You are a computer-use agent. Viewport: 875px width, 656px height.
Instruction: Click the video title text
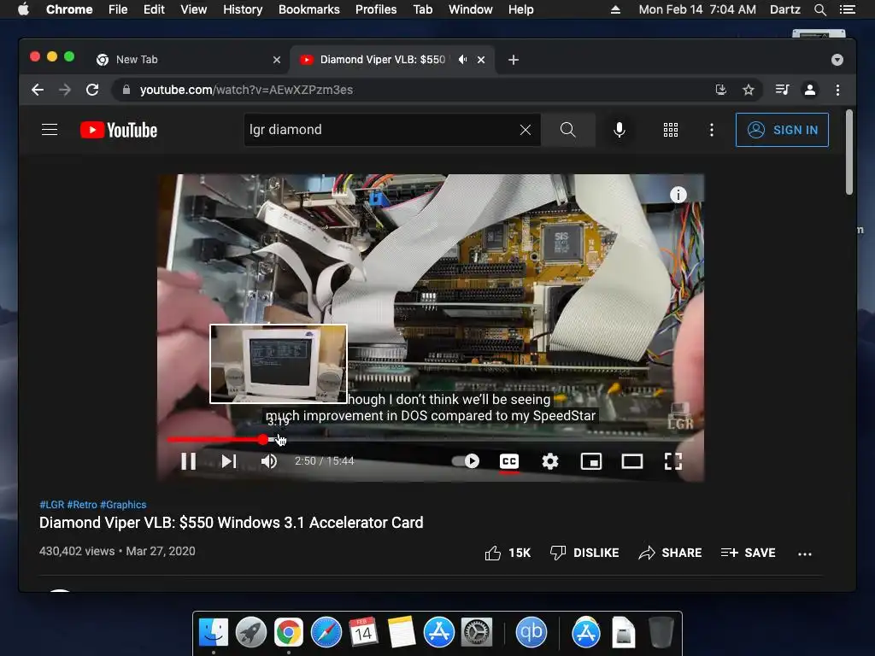[231, 523]
